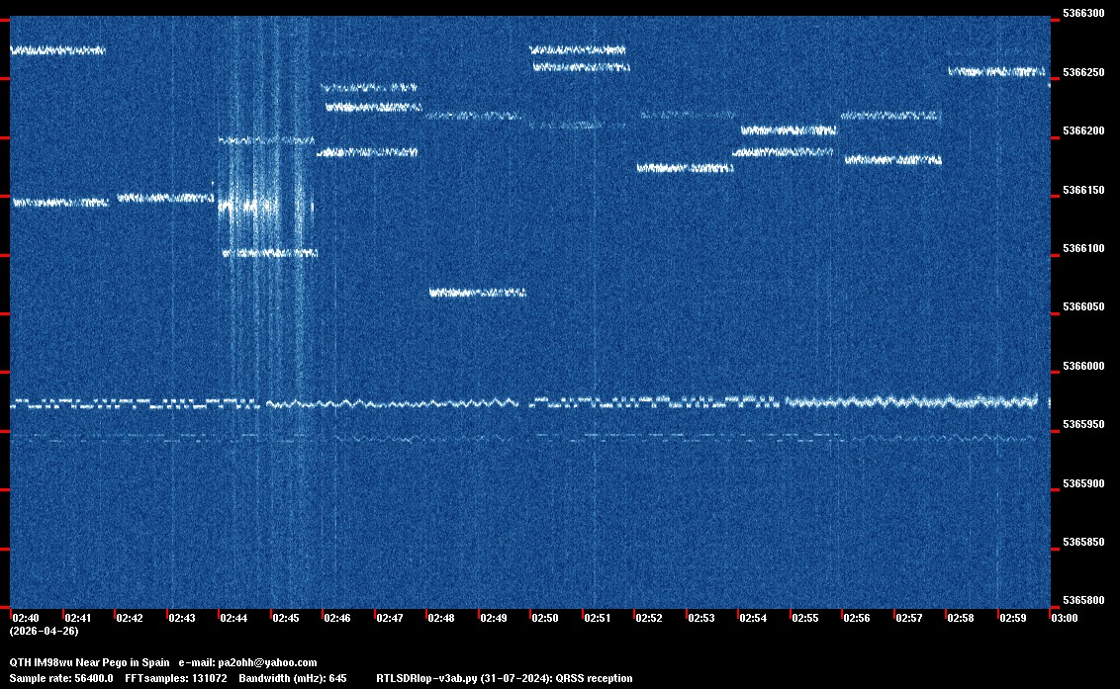Click the isolated signal trace near 5366060
Screen dimensions: 1120x689
(477, 293)
